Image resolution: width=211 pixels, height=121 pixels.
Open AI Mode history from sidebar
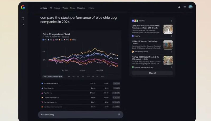[23, 18]
